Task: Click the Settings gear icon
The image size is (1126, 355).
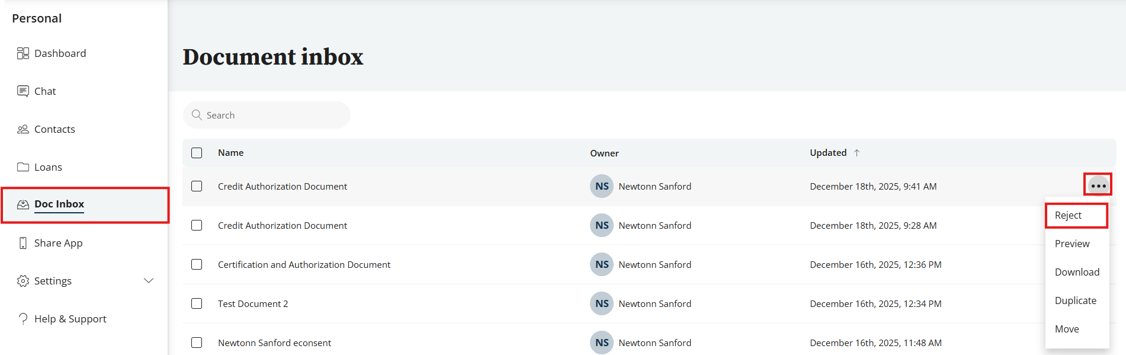Action: pos(23,281)
